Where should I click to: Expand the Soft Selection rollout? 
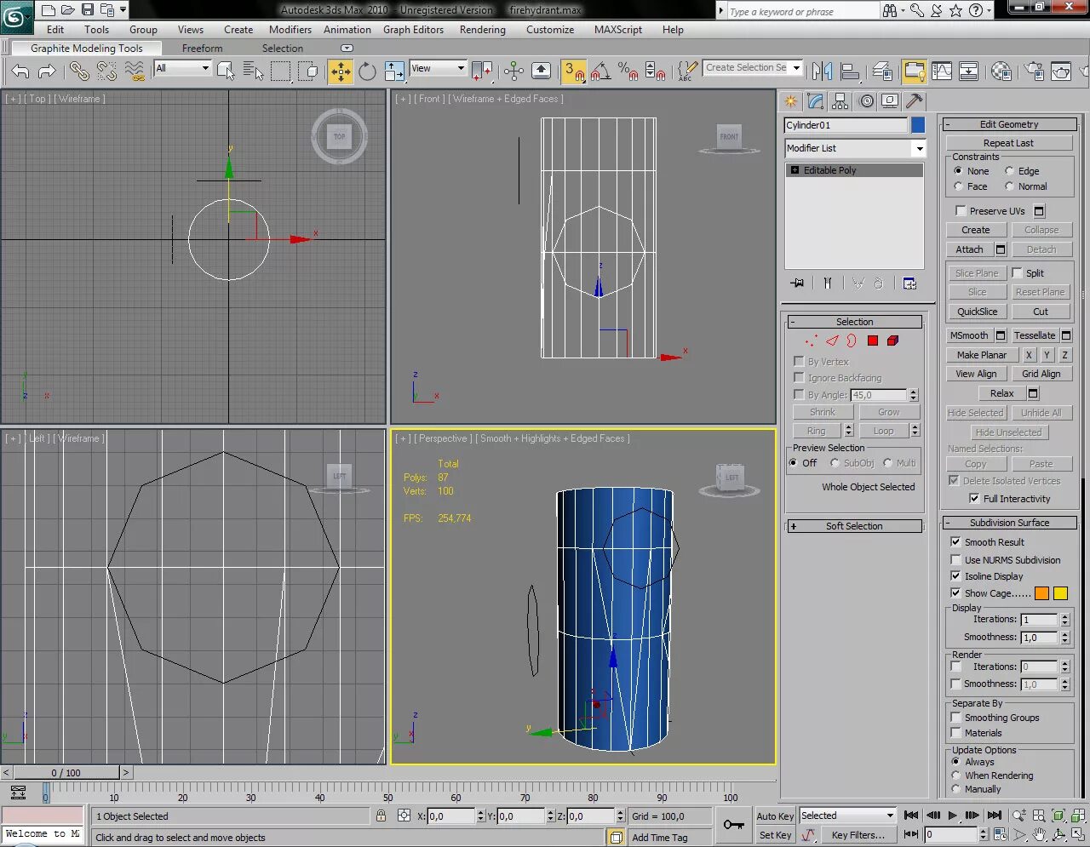[x=854, y=525]
